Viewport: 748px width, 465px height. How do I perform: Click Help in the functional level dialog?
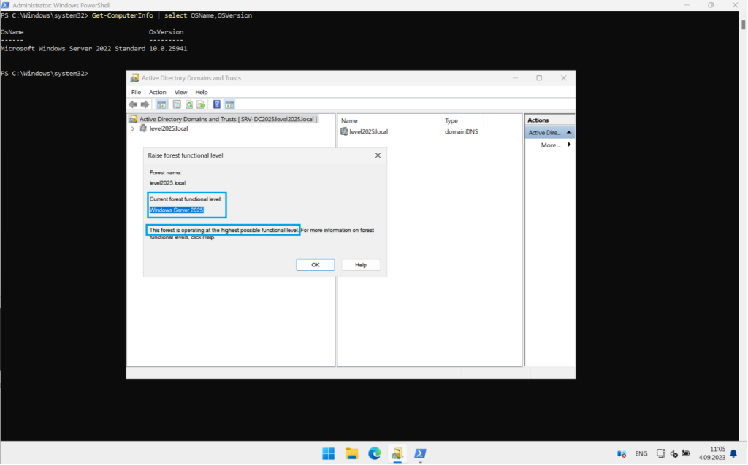pyautogui.click(x=360, y=264)
